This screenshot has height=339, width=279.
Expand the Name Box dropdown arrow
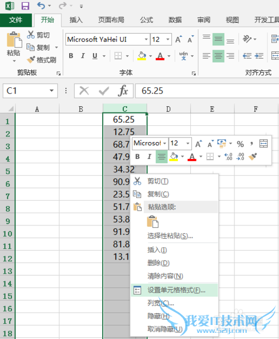51,91
